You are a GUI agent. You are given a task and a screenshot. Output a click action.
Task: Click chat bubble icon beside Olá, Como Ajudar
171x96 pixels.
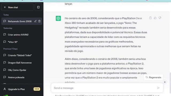point(5,70)
